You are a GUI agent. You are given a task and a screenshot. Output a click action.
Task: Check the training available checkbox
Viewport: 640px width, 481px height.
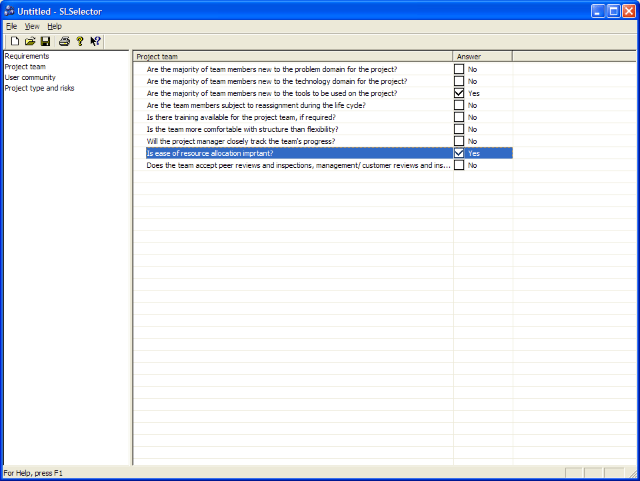[x=459, y=117]
